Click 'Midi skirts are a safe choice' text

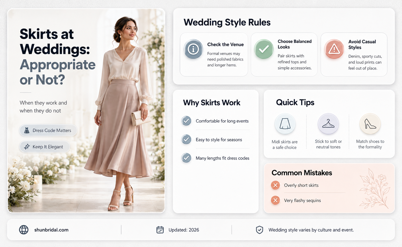(285, 145)
